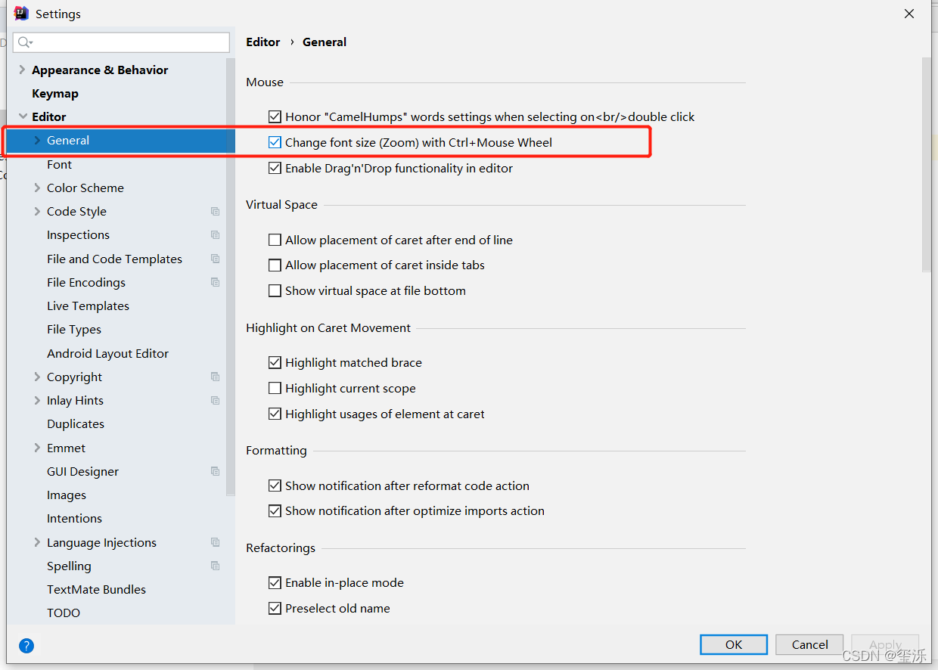This screenshot has height=670, width=938.
Task: Expand the Appearance & Behavior node
Action: (22, 70)
